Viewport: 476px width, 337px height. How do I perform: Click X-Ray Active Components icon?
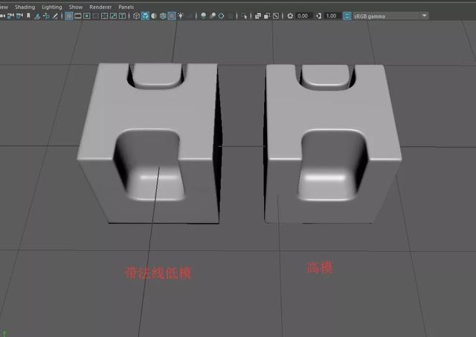coord(266,16)
